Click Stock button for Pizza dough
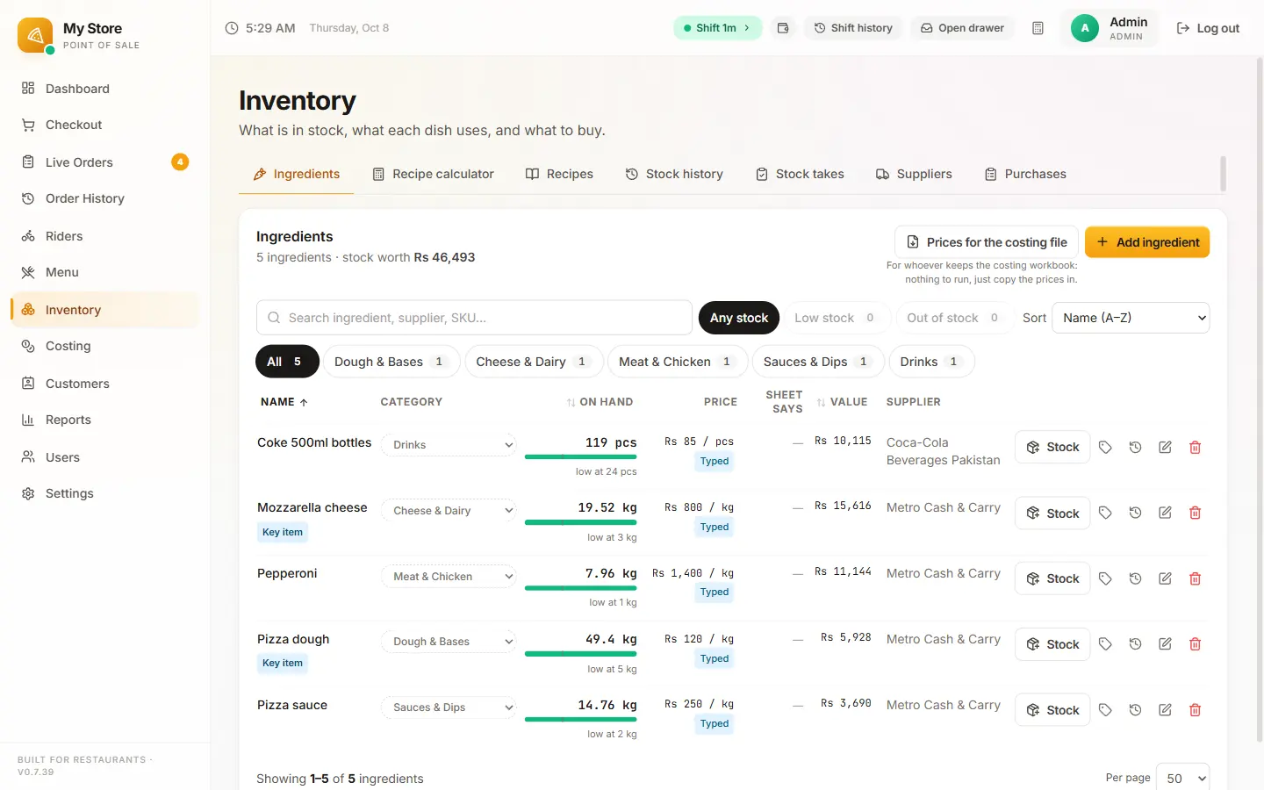This screenshot has width=1264, height=790. click(1052, 644)
